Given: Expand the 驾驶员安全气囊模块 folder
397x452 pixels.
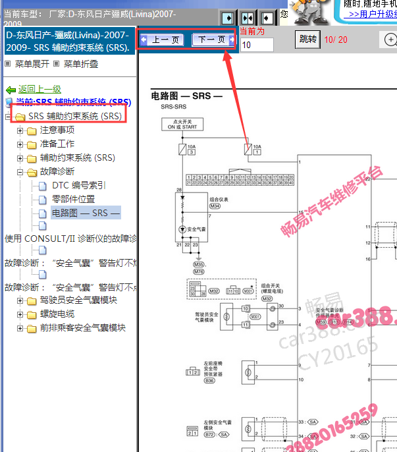Looking at the screenshot, I should pyautogui.click(x=20, y=300).
